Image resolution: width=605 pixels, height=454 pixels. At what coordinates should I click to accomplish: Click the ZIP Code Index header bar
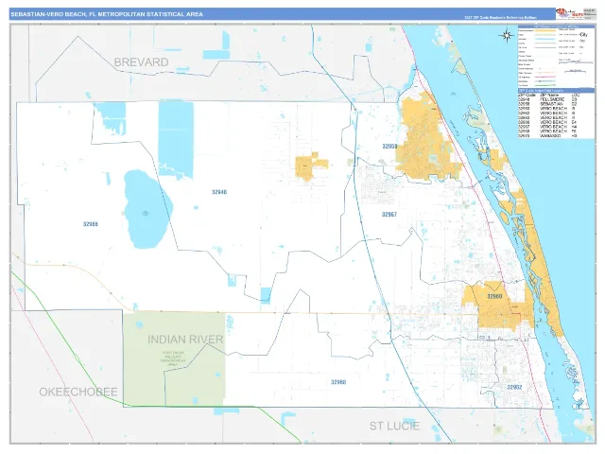tap(556, 91)
